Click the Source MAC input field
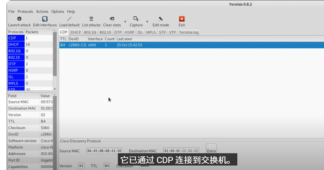 [104, 151]
